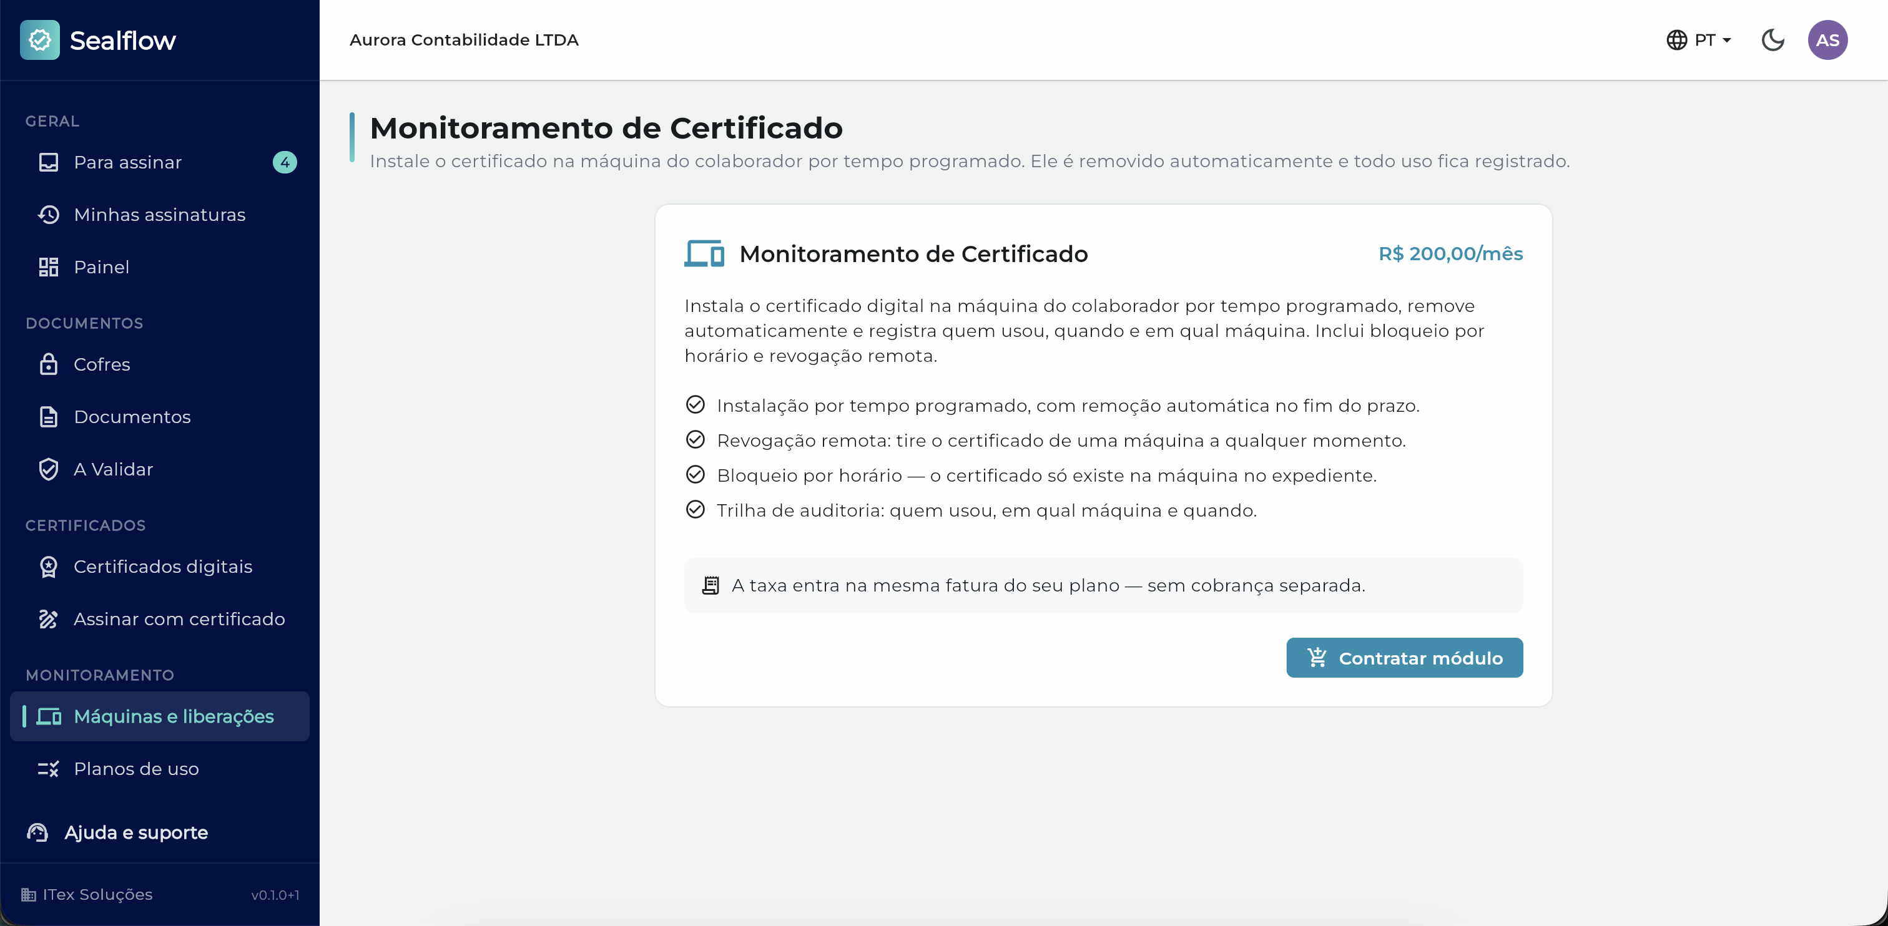This screenshot has height=926, width=1888.
Task: Open Minhas assinaturas page
Action: [160, 215]
